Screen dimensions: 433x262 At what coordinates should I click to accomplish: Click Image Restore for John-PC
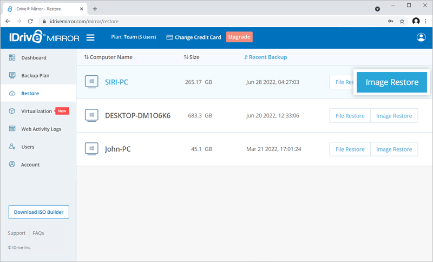point(394,149)
